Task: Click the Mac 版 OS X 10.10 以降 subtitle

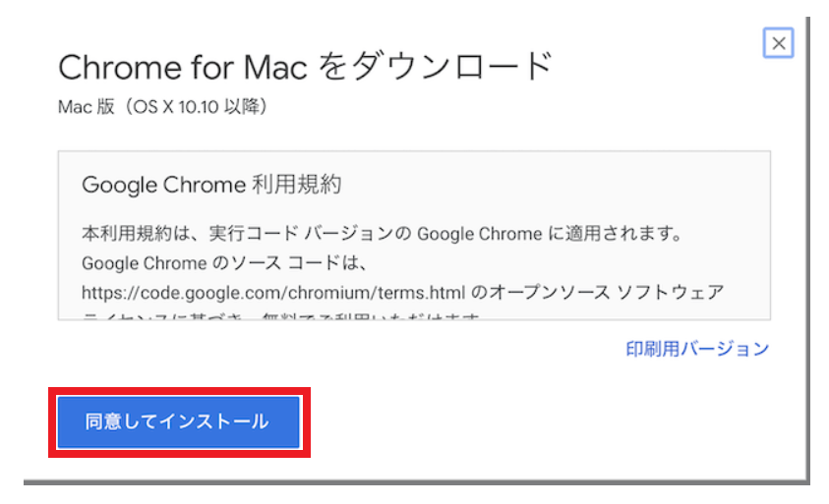Action: point(162,106)
